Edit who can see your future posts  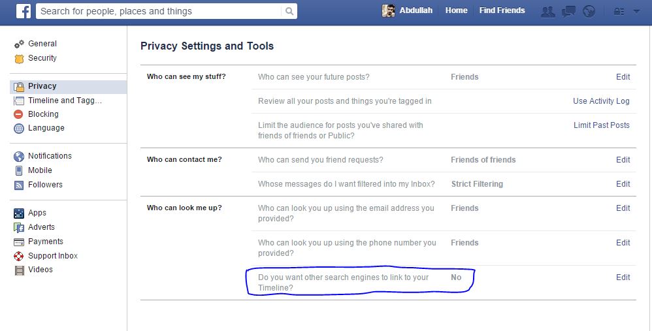click(623, 77)
